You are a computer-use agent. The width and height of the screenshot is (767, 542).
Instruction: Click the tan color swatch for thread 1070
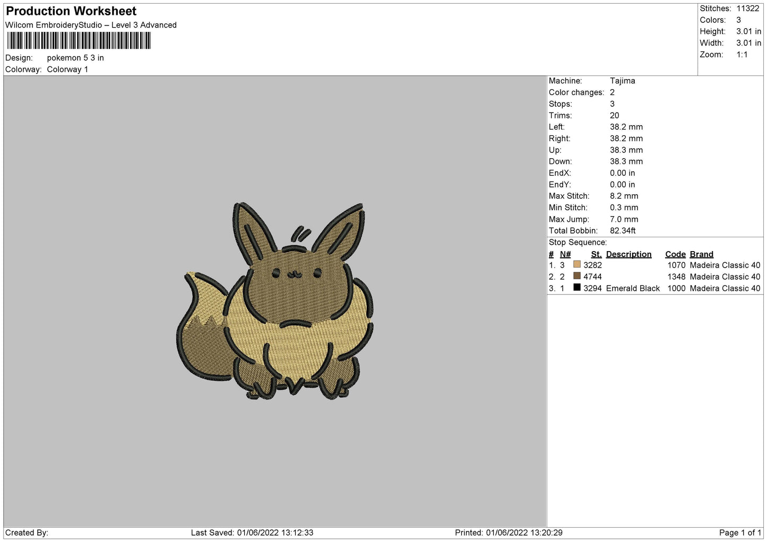tap(577, 264)
